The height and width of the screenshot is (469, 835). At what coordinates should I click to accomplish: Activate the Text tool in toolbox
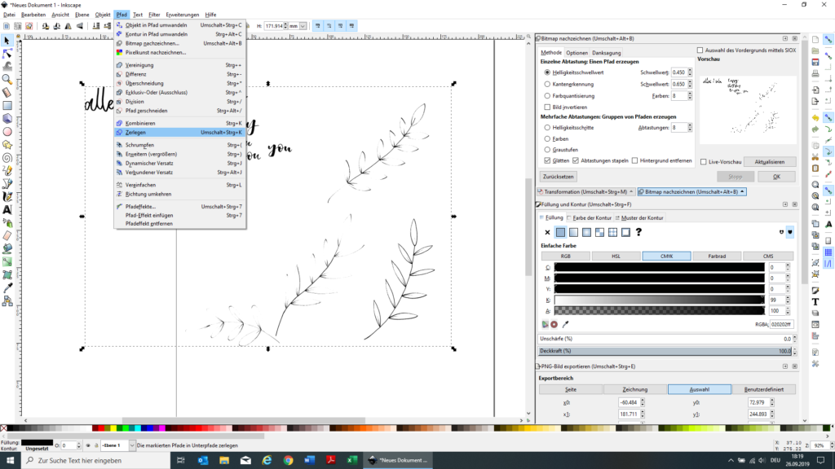pos(7,209)
